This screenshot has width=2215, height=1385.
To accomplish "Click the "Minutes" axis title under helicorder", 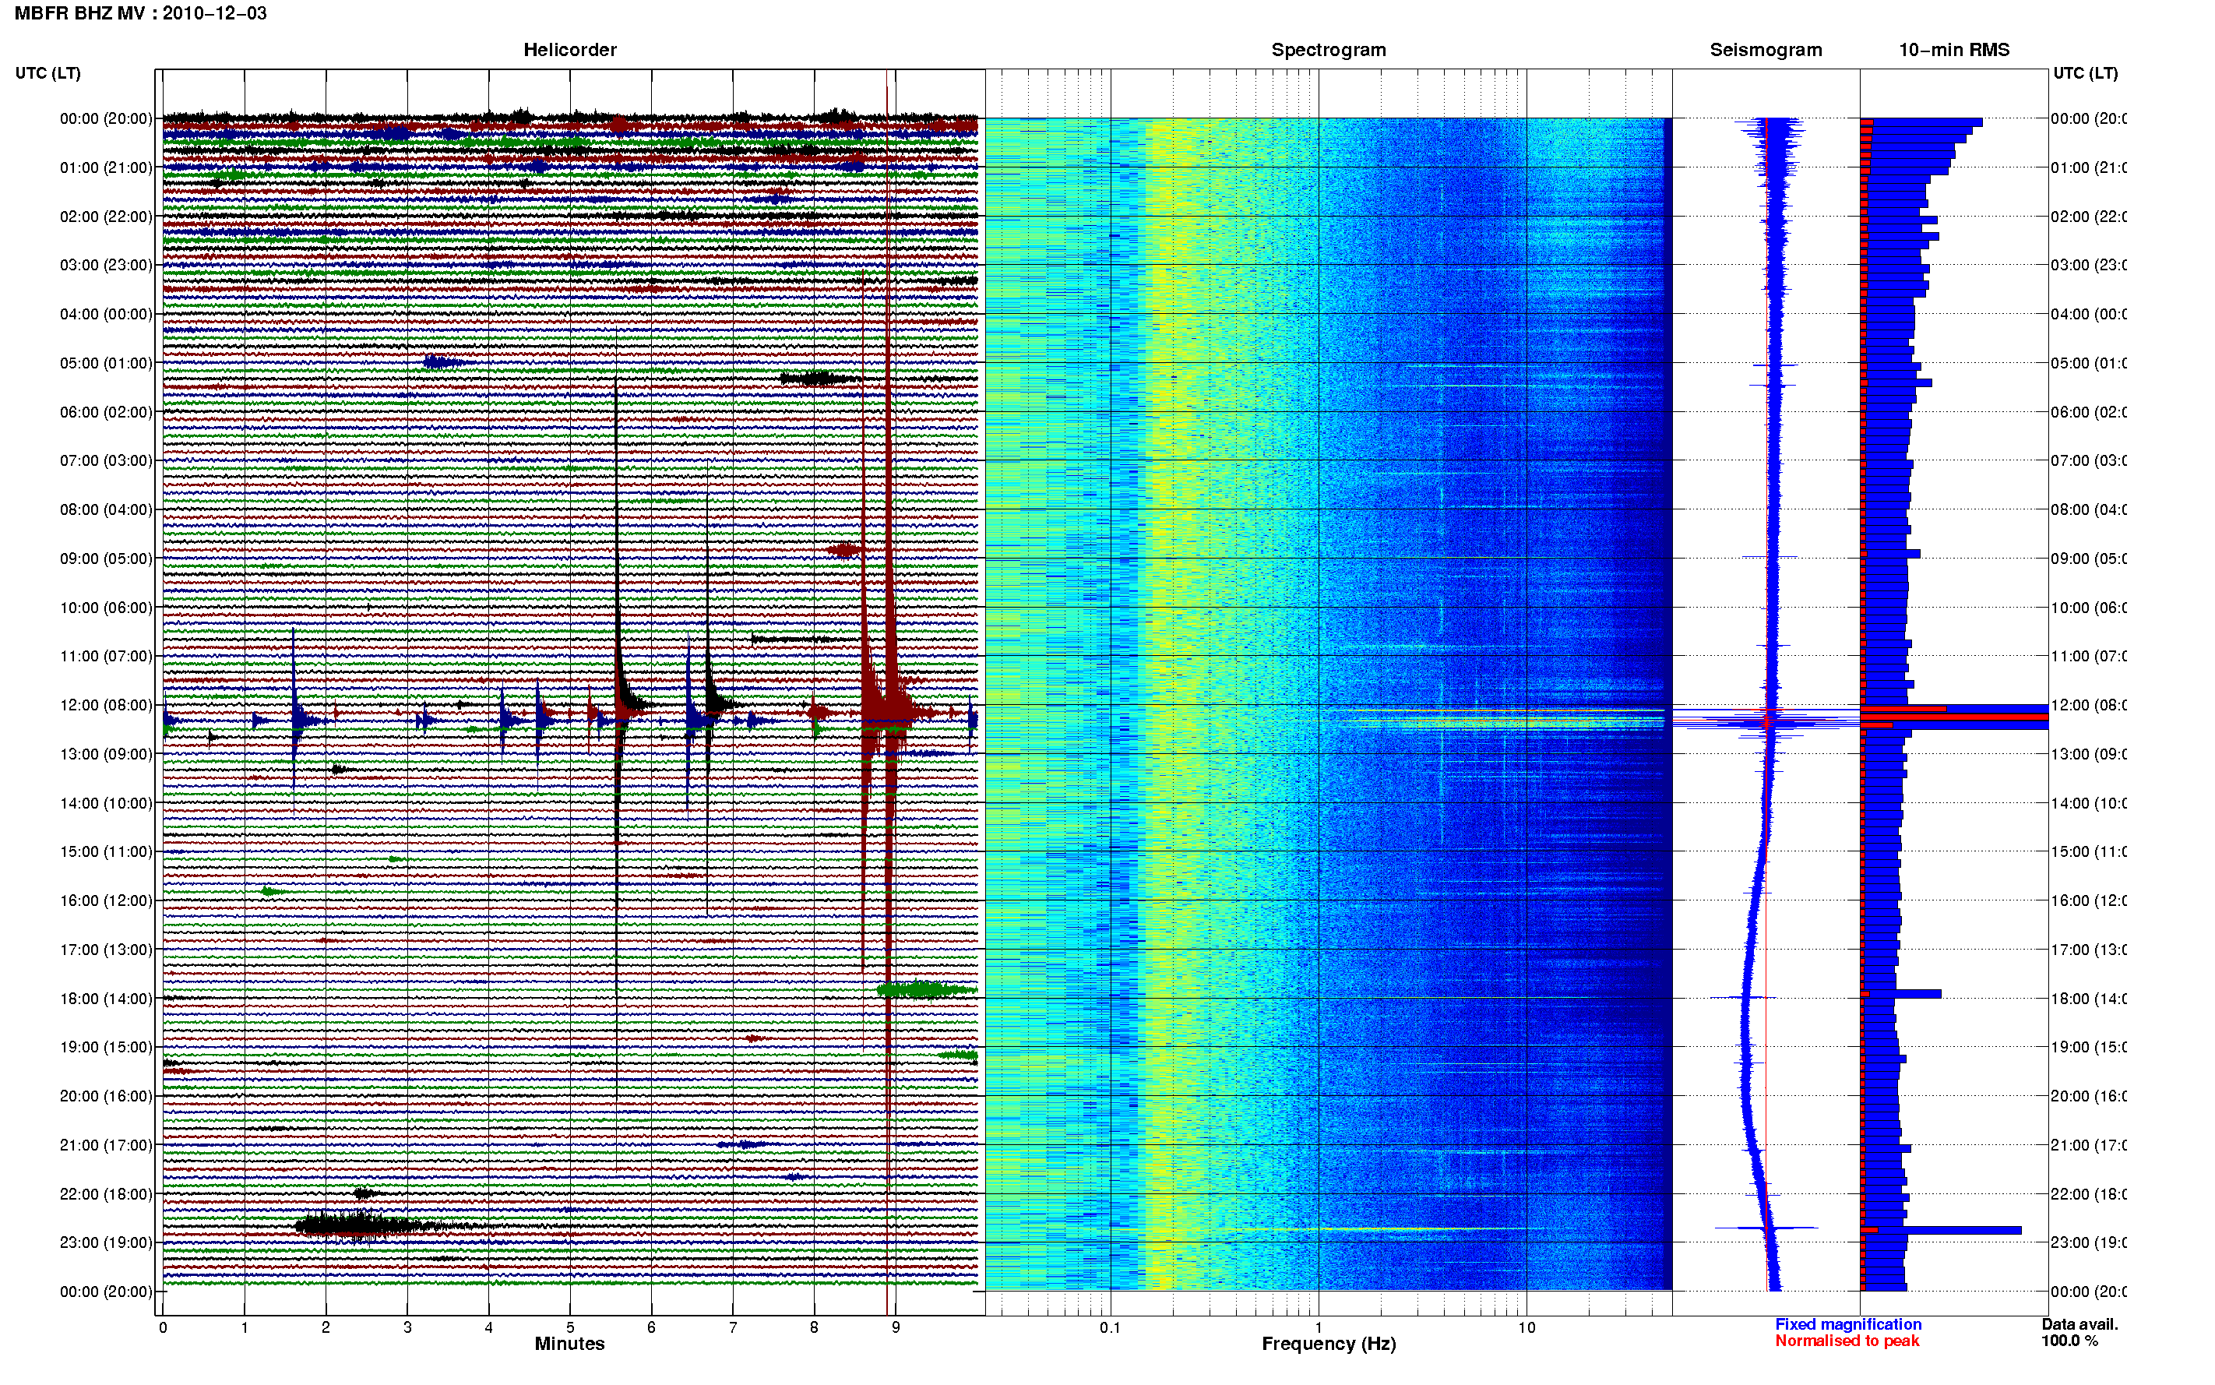I will (x=569, y=1344).
